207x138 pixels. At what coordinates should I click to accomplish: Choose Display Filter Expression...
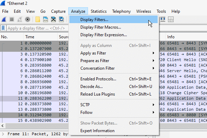(x=114, y=35)
